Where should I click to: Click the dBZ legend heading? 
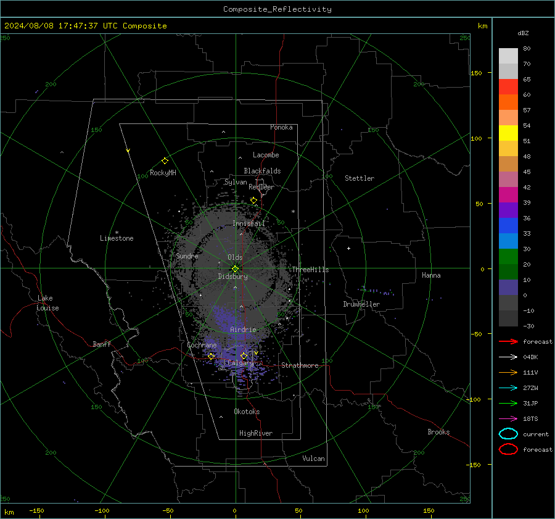pos(523,33)
